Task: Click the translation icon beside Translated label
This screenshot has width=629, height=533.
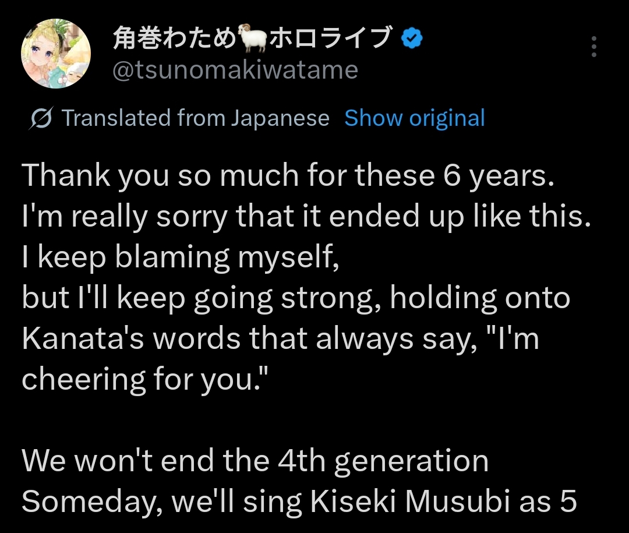Action: tap(42, 119)
